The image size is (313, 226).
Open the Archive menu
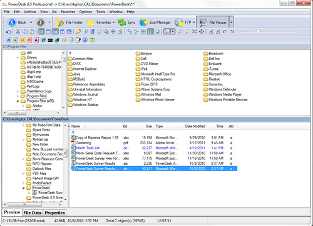(30, 12)
